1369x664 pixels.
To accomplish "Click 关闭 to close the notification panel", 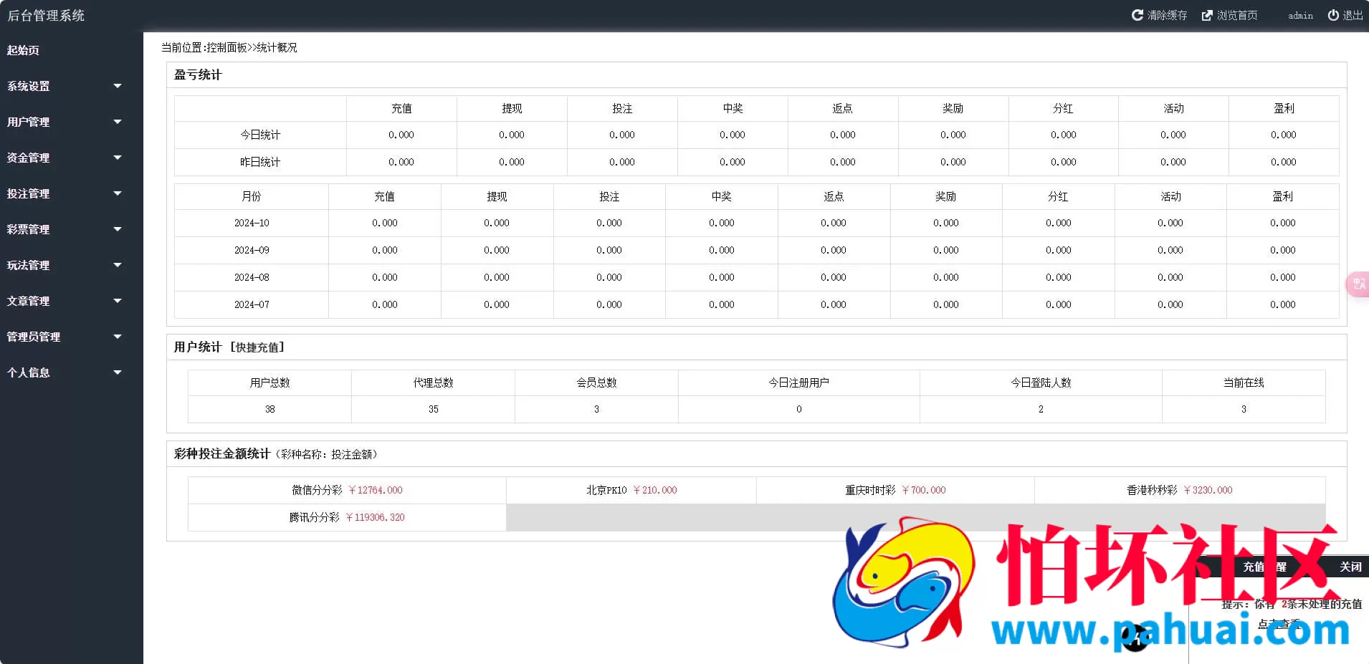I will pos(1350,567).
